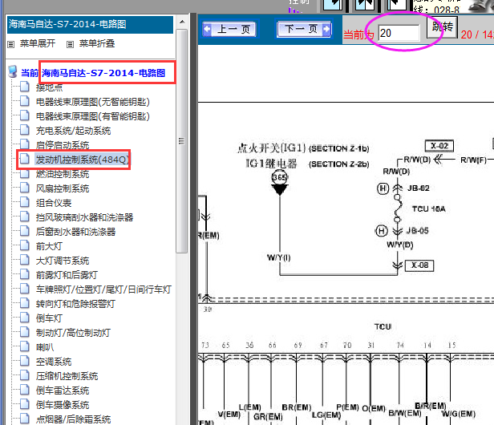Open 大灯调节系统 diagram
Screen dimensions: 494x425
(63, 261)
